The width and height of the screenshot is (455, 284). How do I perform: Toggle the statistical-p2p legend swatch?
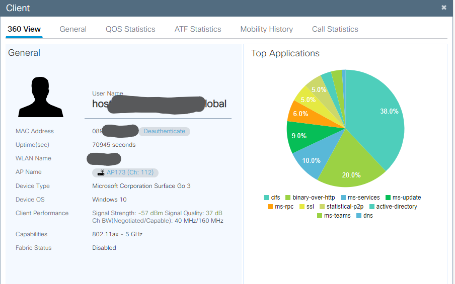point(322,207)
